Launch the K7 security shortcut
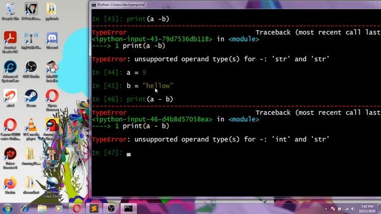 point(31,11)
